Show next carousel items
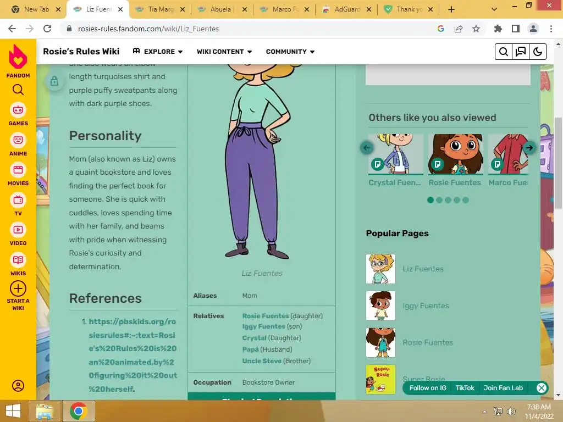This screenshot has height=422, width=563. coord(529,147)
